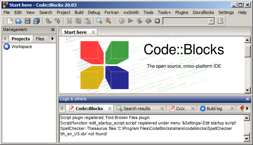Viewport: 253px width, 145px height.
Task: Click the Start page scrollbar thumb
Action: (247, 52)
